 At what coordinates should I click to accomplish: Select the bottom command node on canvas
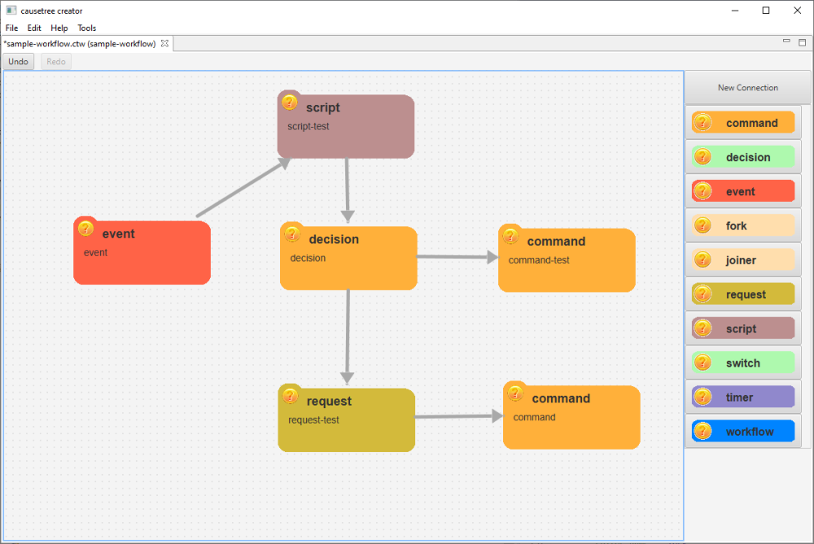pos(571,418)
